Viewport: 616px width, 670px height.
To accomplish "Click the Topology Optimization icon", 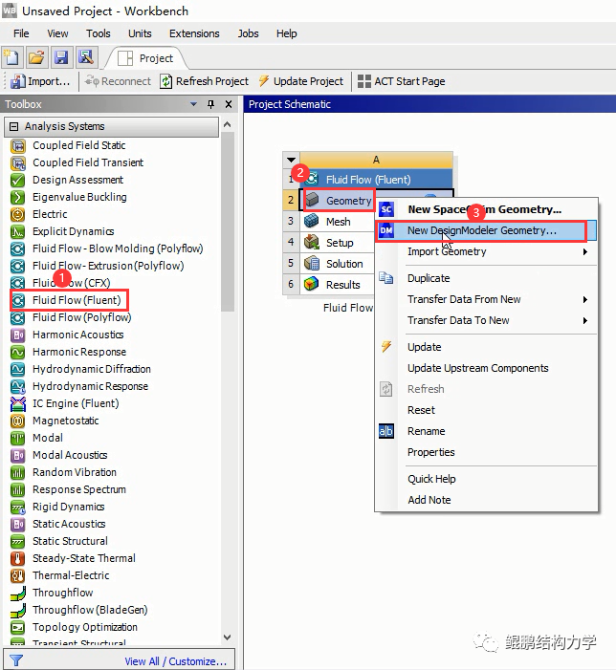I will (17, 627).
